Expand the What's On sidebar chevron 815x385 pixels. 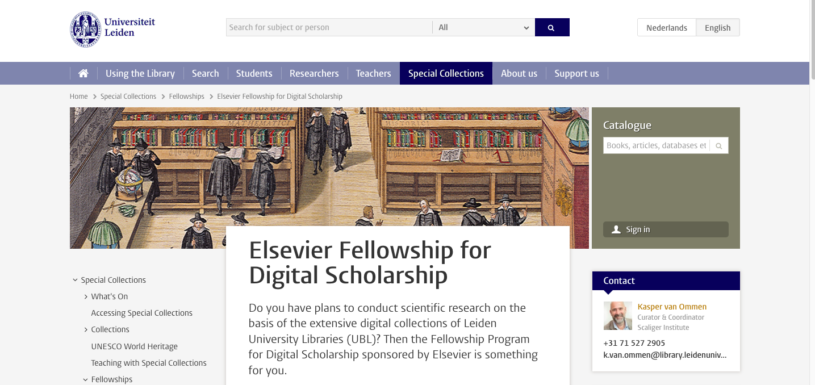[86, 296]
